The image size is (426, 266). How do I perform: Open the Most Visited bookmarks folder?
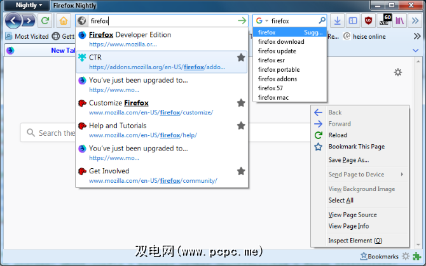[x=27, y=36]
